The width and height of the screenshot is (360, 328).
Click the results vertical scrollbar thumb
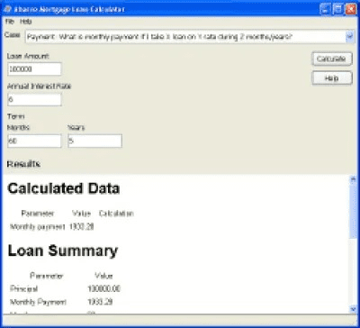(353, 211)
